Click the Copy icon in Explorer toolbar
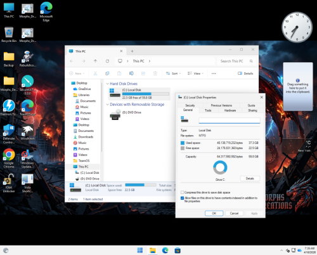317x255 pixels. tap(107, 74)
